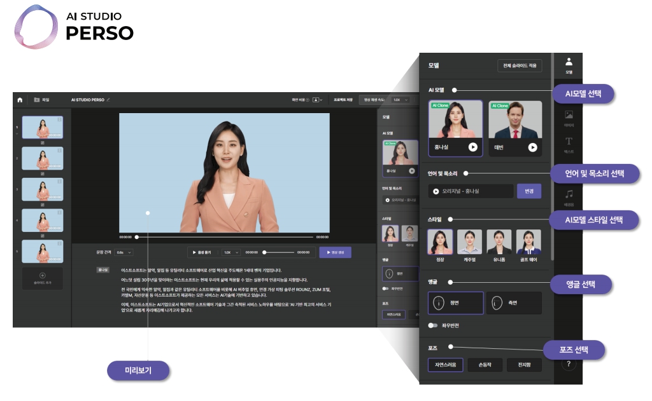Play the voice sample in editor window's 언어 및 목소리 field
Screen dimensions: 652x401
[388, 200]
